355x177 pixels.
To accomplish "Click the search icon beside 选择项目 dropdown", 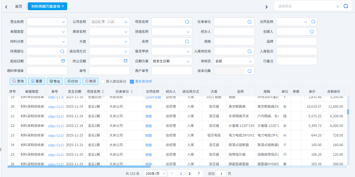I will click(x=346, y=6).
